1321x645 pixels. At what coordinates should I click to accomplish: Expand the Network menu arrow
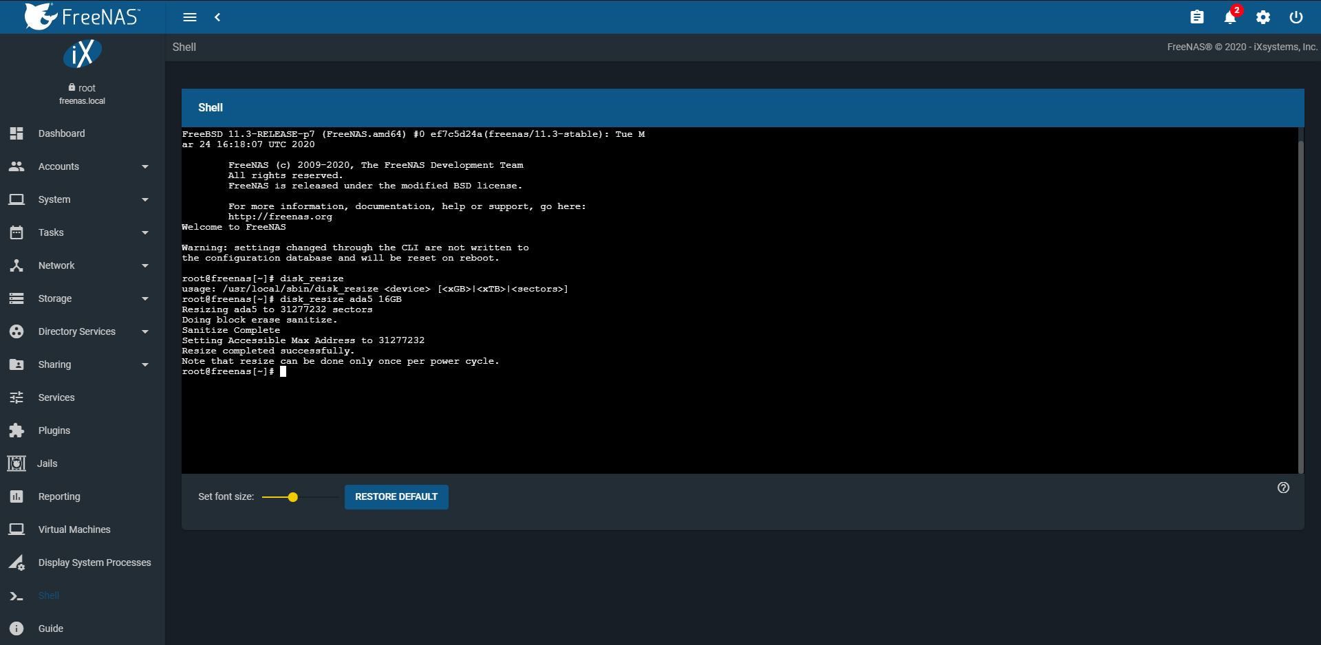[x=145, y=265]
